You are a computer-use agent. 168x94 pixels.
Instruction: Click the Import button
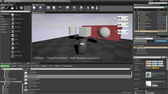point(14,66)
